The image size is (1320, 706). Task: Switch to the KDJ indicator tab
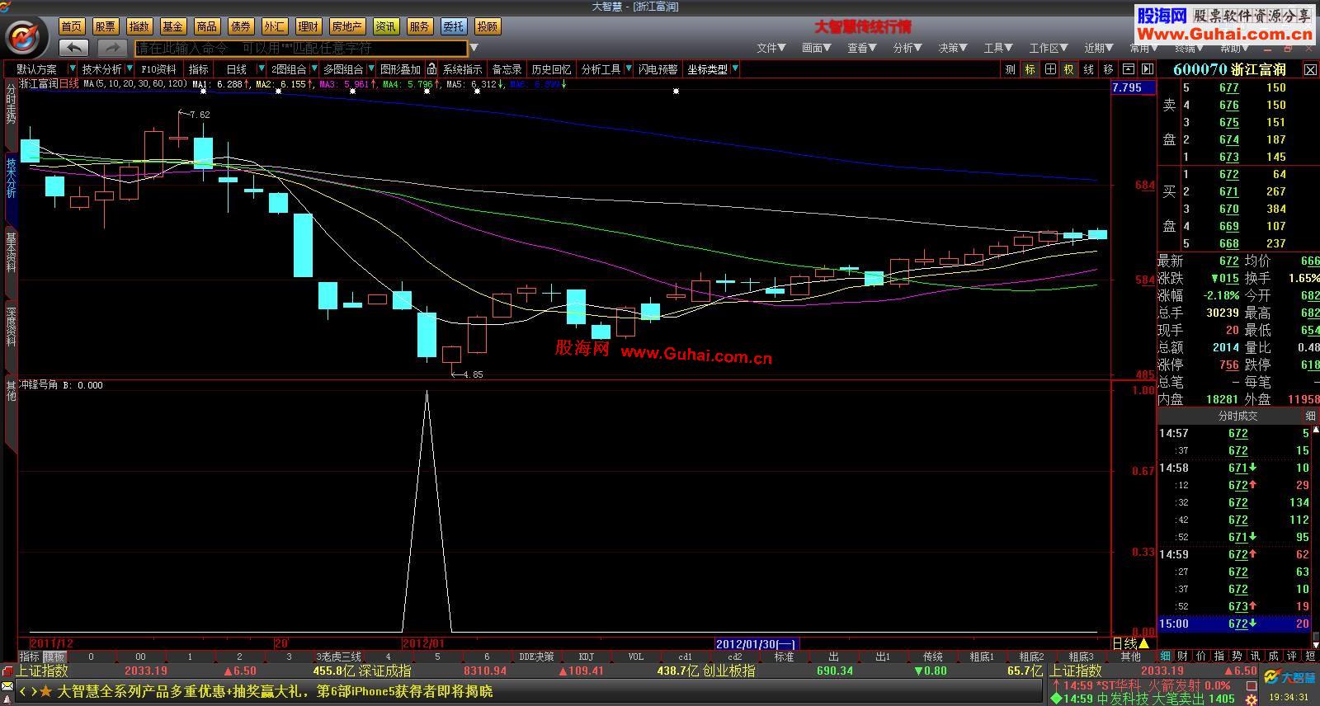(x=586, y=657)
